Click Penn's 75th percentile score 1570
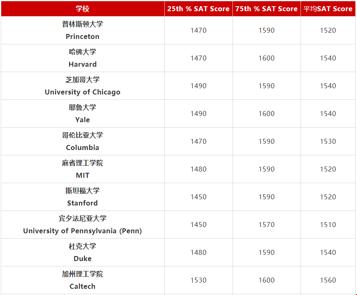 (267, 224)
